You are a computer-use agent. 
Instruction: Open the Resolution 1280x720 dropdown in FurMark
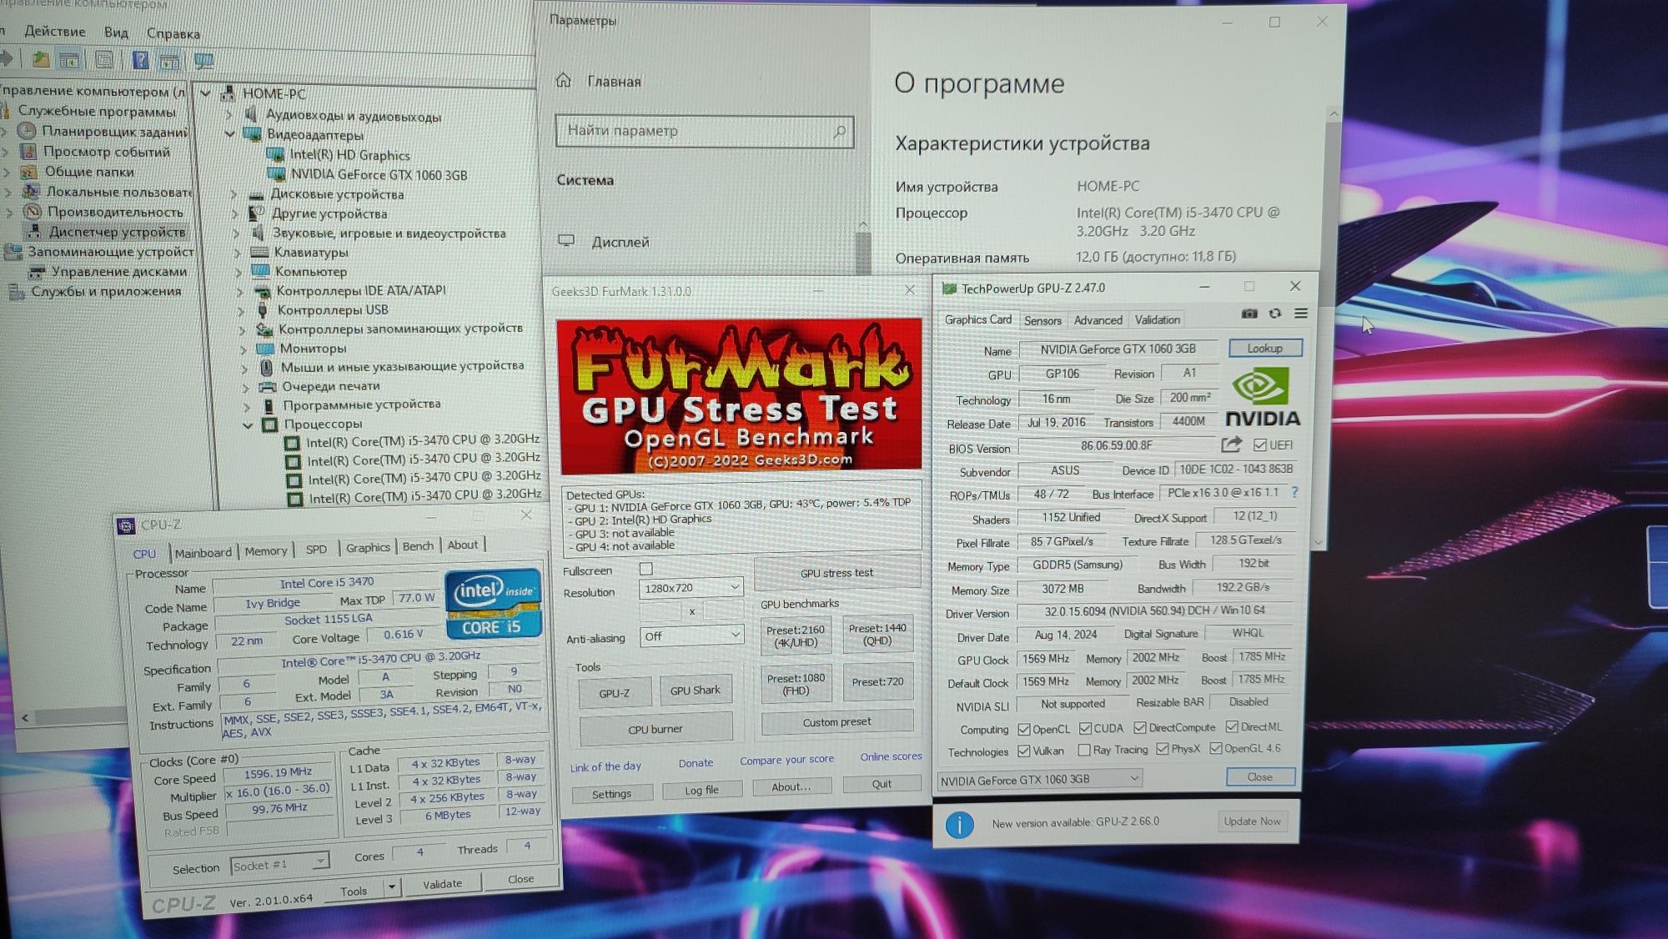click(691, 588)
